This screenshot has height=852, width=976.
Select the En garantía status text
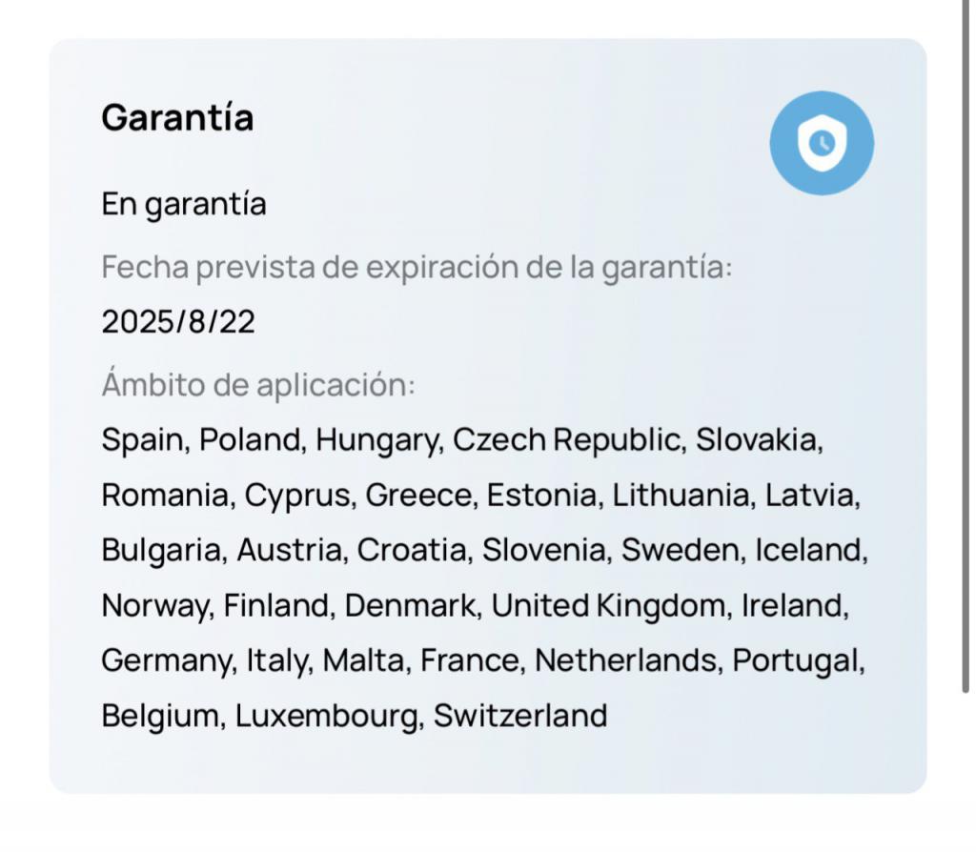184,205
